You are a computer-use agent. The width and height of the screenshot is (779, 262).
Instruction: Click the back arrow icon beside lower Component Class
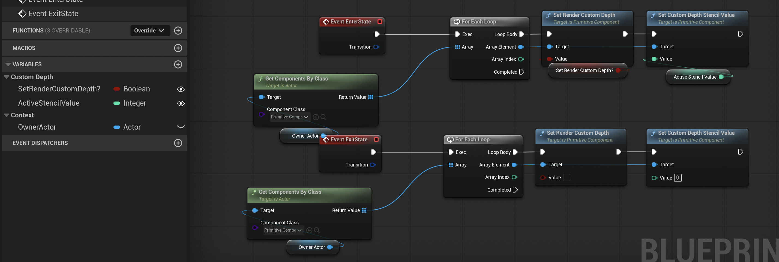click(x=309, y=231)
